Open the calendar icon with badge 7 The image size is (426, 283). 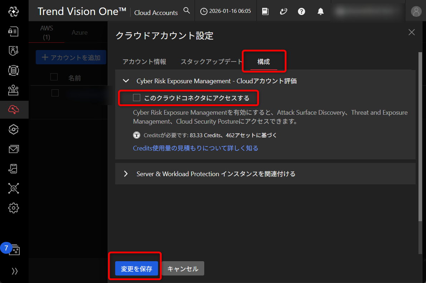[14, 250]
